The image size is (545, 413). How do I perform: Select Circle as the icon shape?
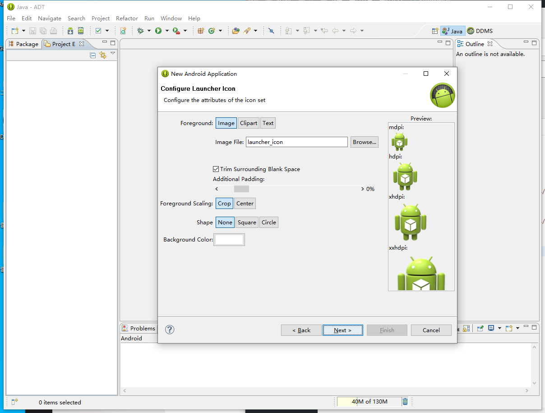click(x=269, y=222)
